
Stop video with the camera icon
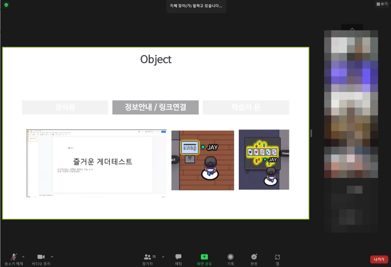(41, 259)
